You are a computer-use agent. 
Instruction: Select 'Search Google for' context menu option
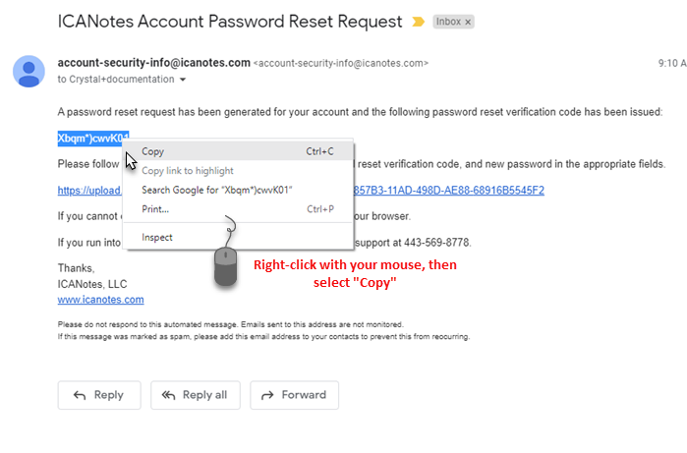tap(216, 190)
